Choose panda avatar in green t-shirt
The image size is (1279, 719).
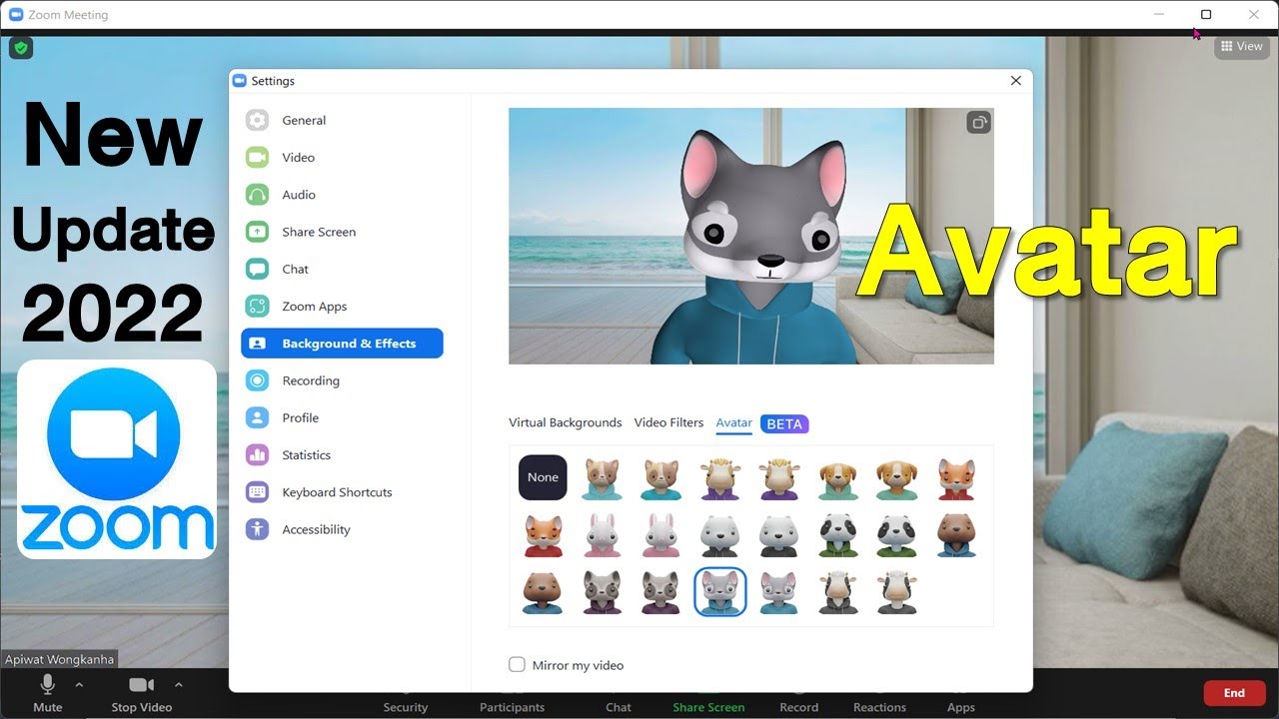click(x=896, y=535)
